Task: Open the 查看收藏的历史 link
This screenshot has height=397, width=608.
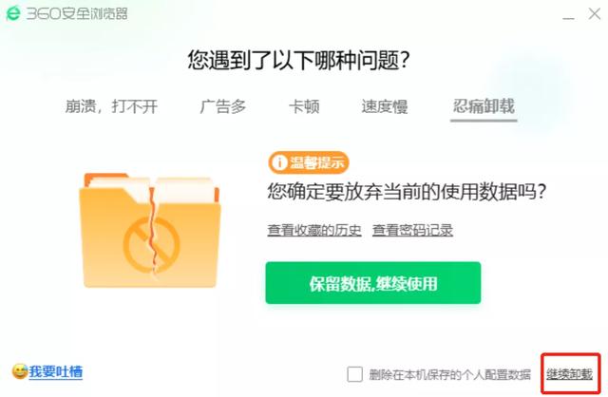Action: point(314,230)
